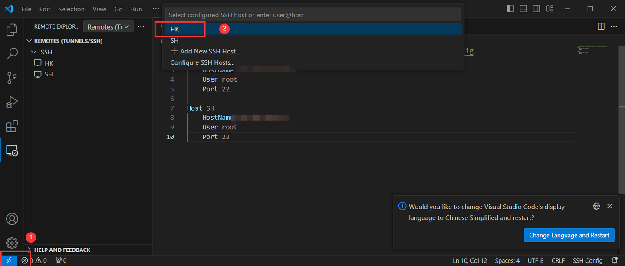Open the Run menu
Screen dimensions: 625x266
(x=136, y=9)
